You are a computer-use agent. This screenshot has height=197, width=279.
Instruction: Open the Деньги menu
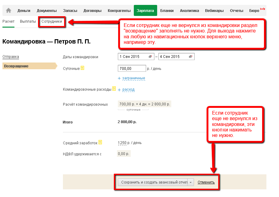click(x=24, y=11)
